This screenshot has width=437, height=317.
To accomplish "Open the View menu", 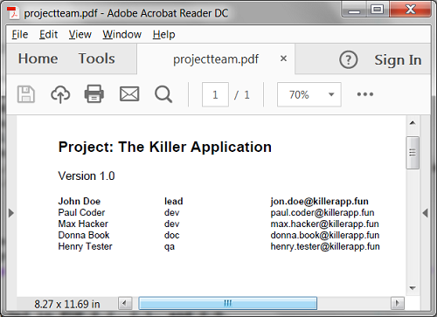I will tap(80, 34).
